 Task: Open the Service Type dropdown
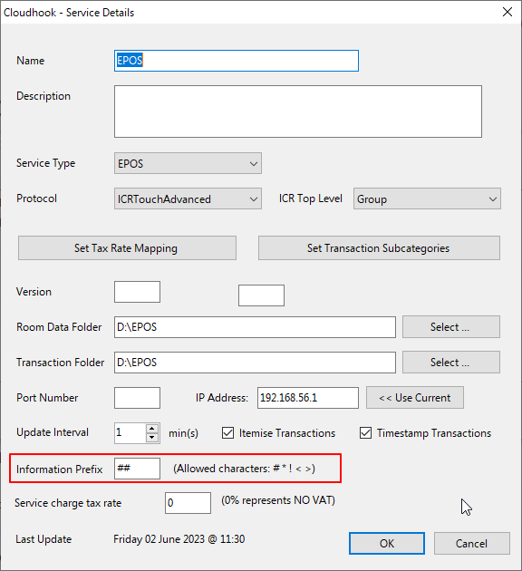point(188,163)
